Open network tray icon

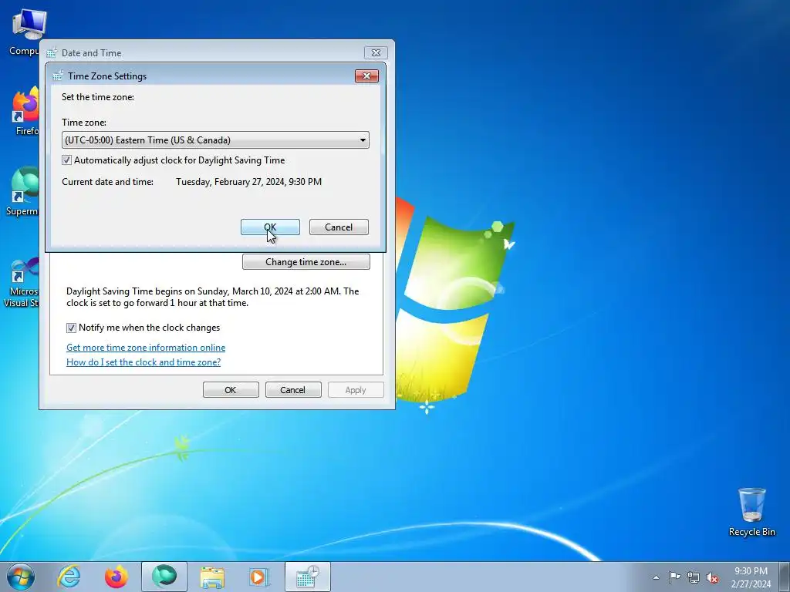tap(694, 577)
